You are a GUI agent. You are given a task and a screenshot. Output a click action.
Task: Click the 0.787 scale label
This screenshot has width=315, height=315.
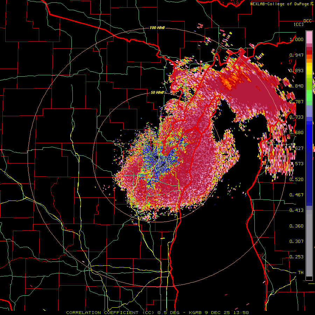click(x=296, y=101)
